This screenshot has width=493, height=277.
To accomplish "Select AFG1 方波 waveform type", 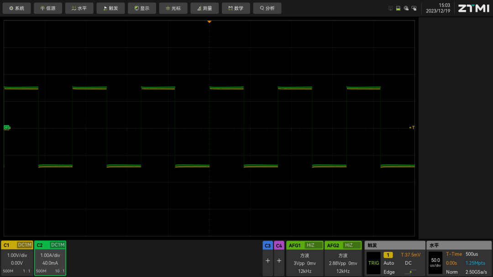I will (x=304, y=256).
